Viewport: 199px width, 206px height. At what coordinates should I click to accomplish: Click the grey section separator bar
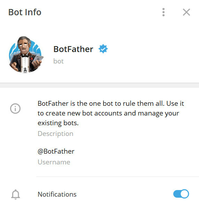pos(99,85)
